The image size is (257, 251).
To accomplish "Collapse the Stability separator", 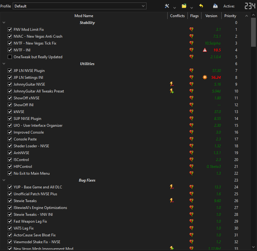I will click(4, 22).
